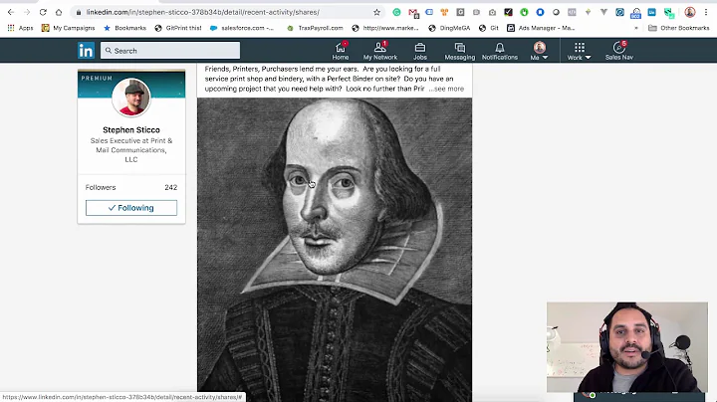Expand the Me profile dropdown

[x=539, y=51]
